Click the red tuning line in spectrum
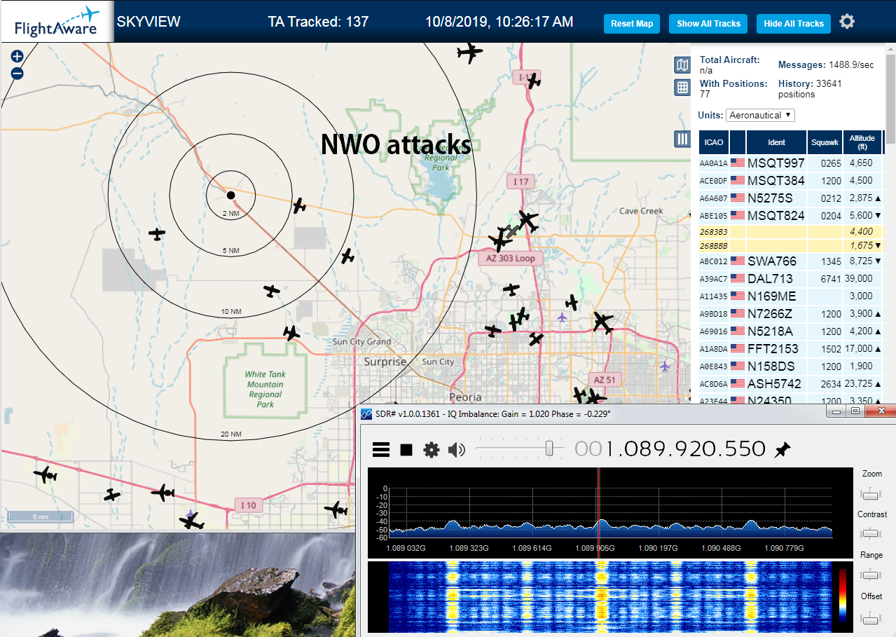896x637 pixels. [598, 512]
